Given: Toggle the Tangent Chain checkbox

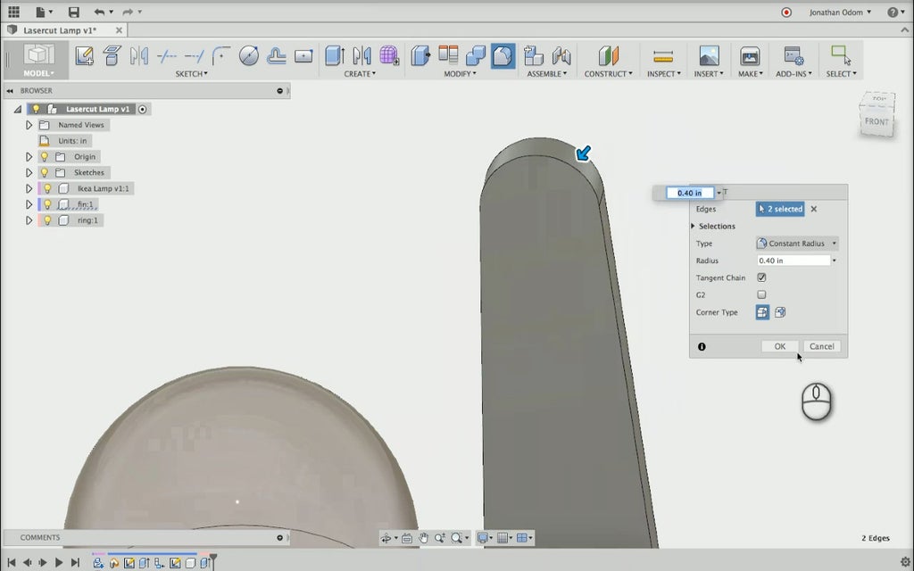Looking at the screenshot, I should 761,277.
